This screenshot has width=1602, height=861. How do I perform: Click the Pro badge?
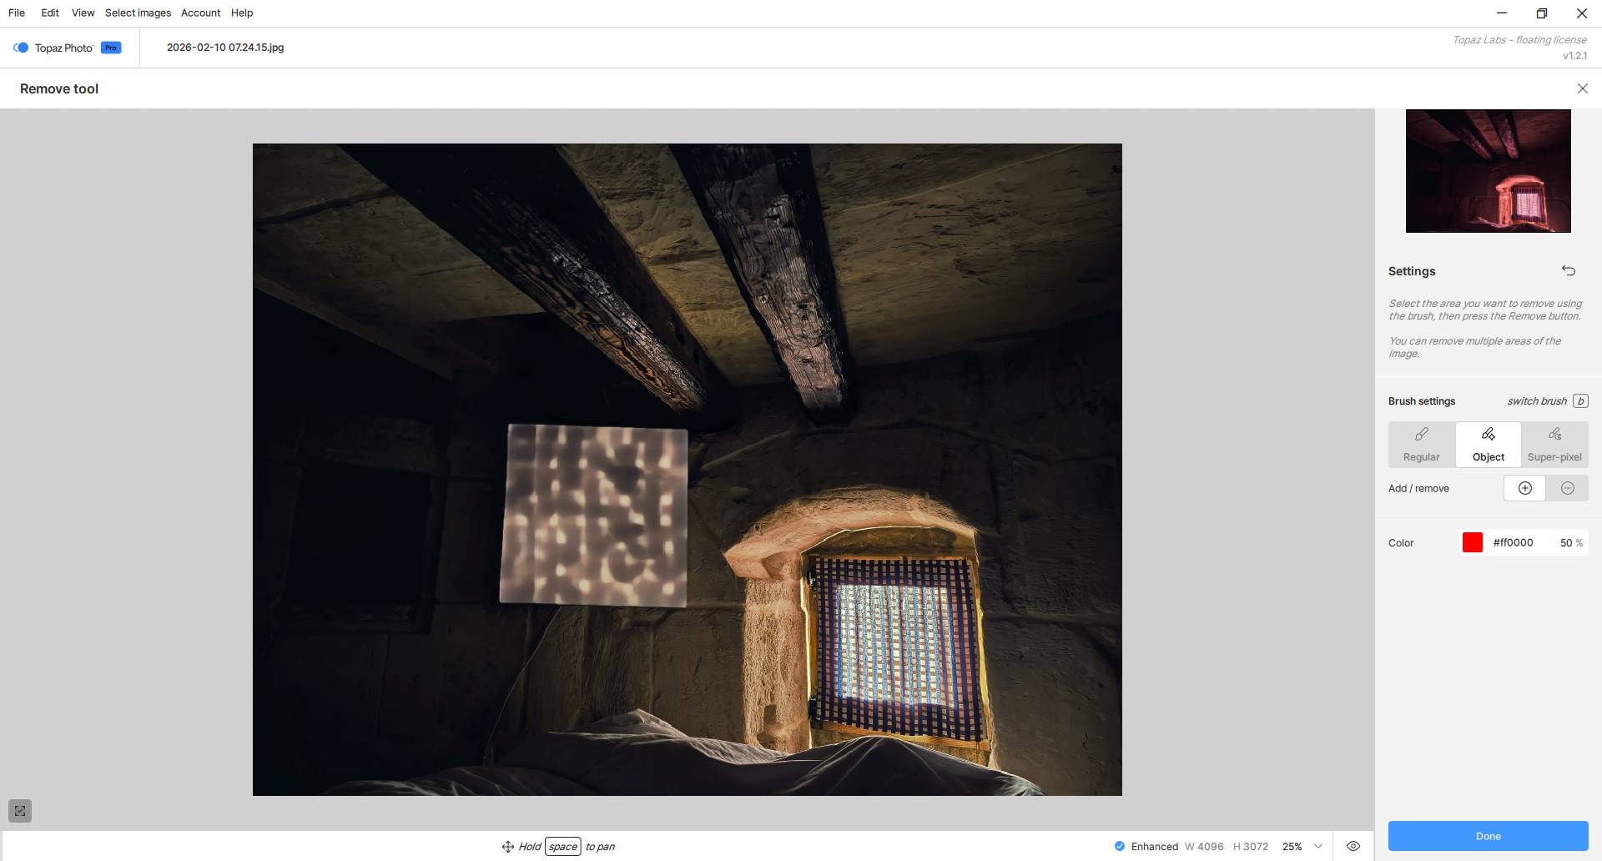pos(111,48)
